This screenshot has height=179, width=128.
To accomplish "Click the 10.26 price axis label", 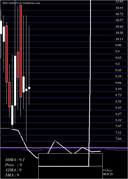I will pyautogui.click(x=119, y=33).
